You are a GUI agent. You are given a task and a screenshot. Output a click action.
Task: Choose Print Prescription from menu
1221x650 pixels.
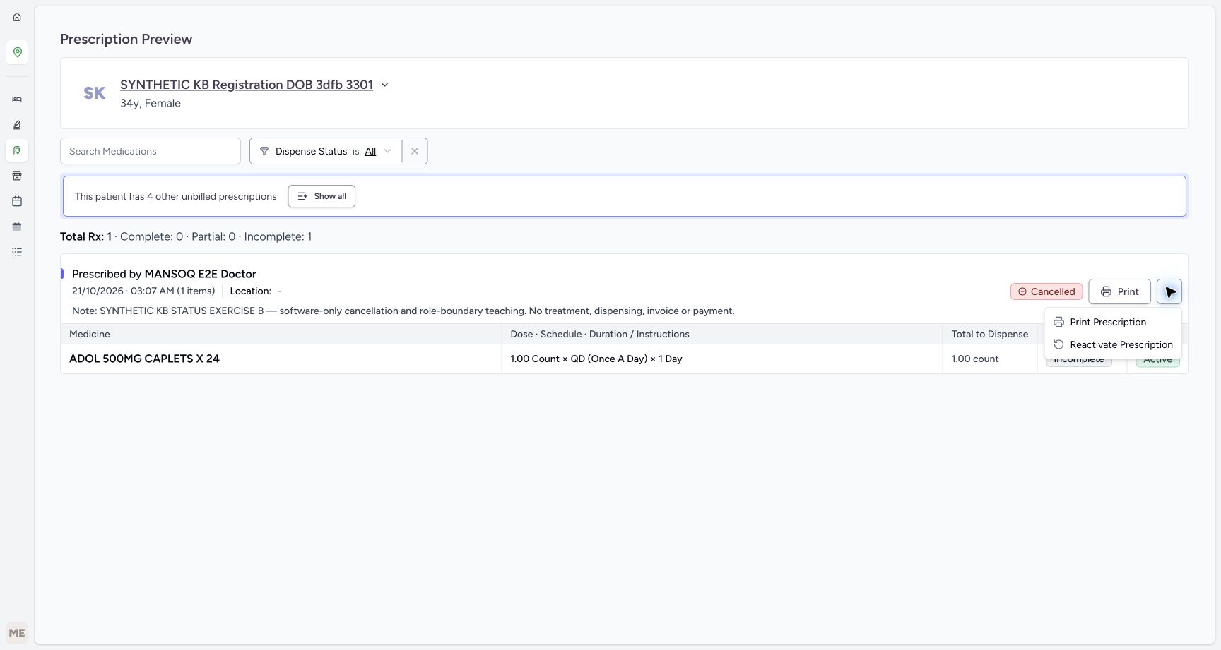point(1113,322)
